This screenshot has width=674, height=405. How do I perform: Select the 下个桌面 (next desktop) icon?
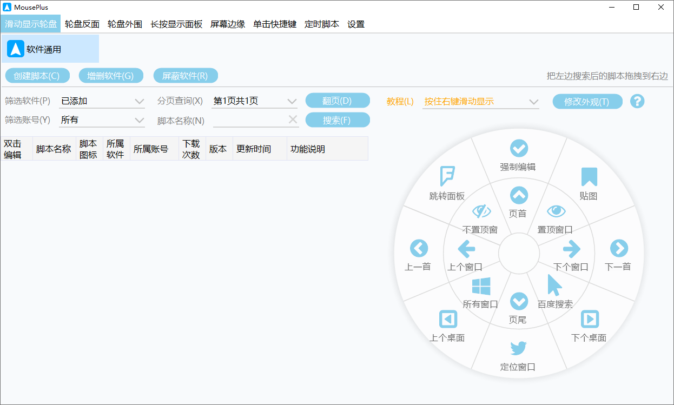click(x=589, y=319)
